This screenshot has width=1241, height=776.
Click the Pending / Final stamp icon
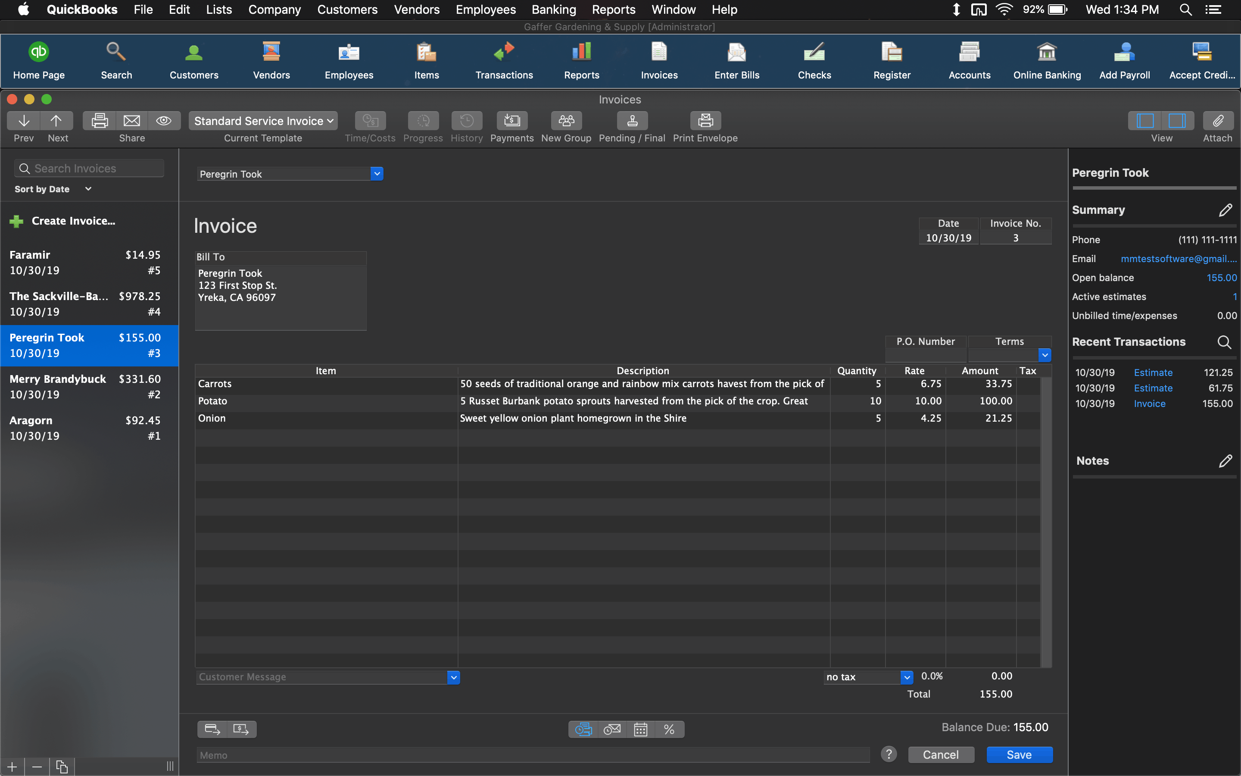click(x=632, y=121)
